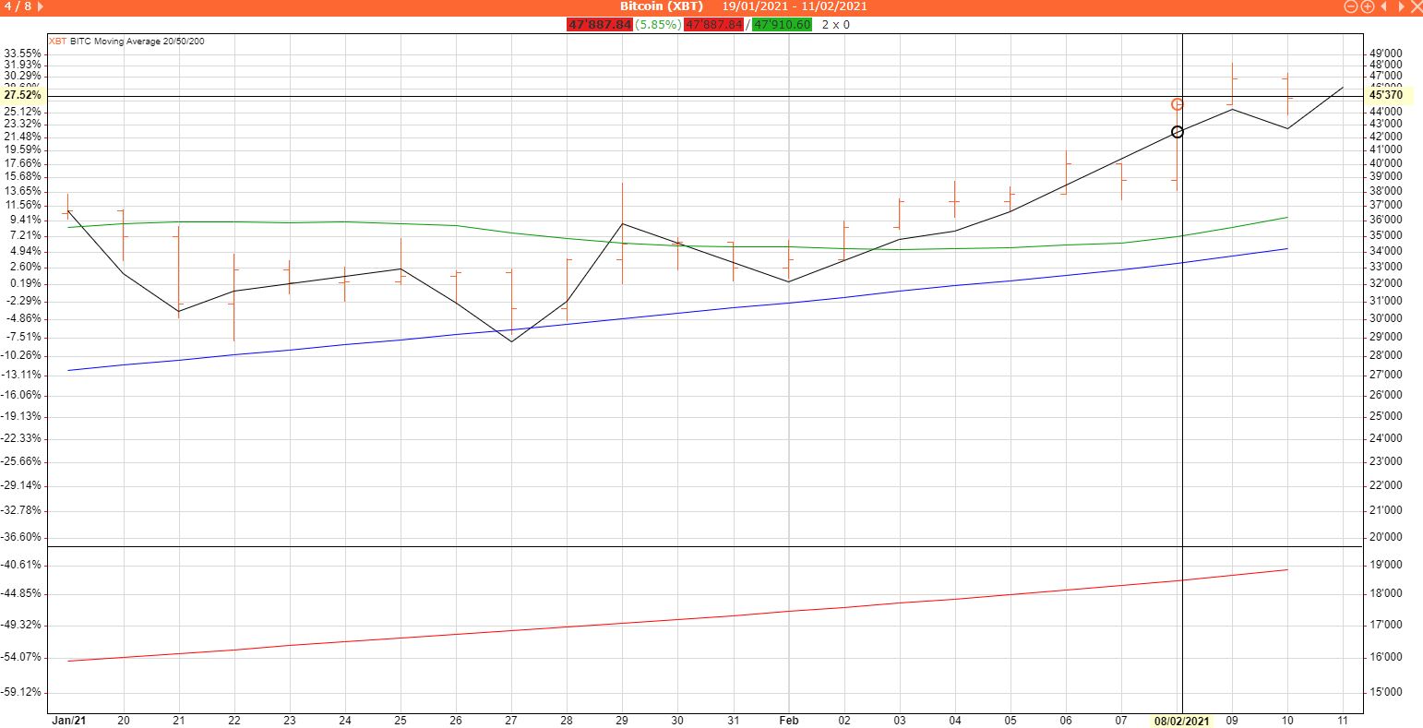Click the 19/01/2021 - 11/02/2021 date range

click(794, 6)
